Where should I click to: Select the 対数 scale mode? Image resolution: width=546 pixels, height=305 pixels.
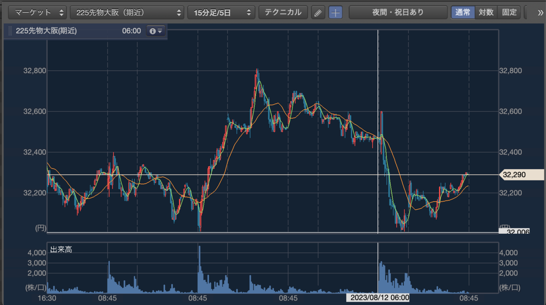click(x=486, y=12)
